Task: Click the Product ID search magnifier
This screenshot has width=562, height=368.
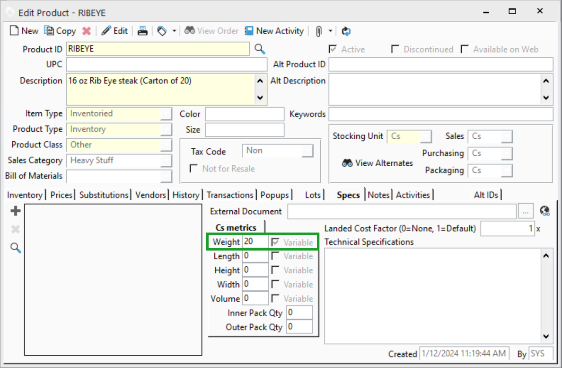Action: coord(260,49)
